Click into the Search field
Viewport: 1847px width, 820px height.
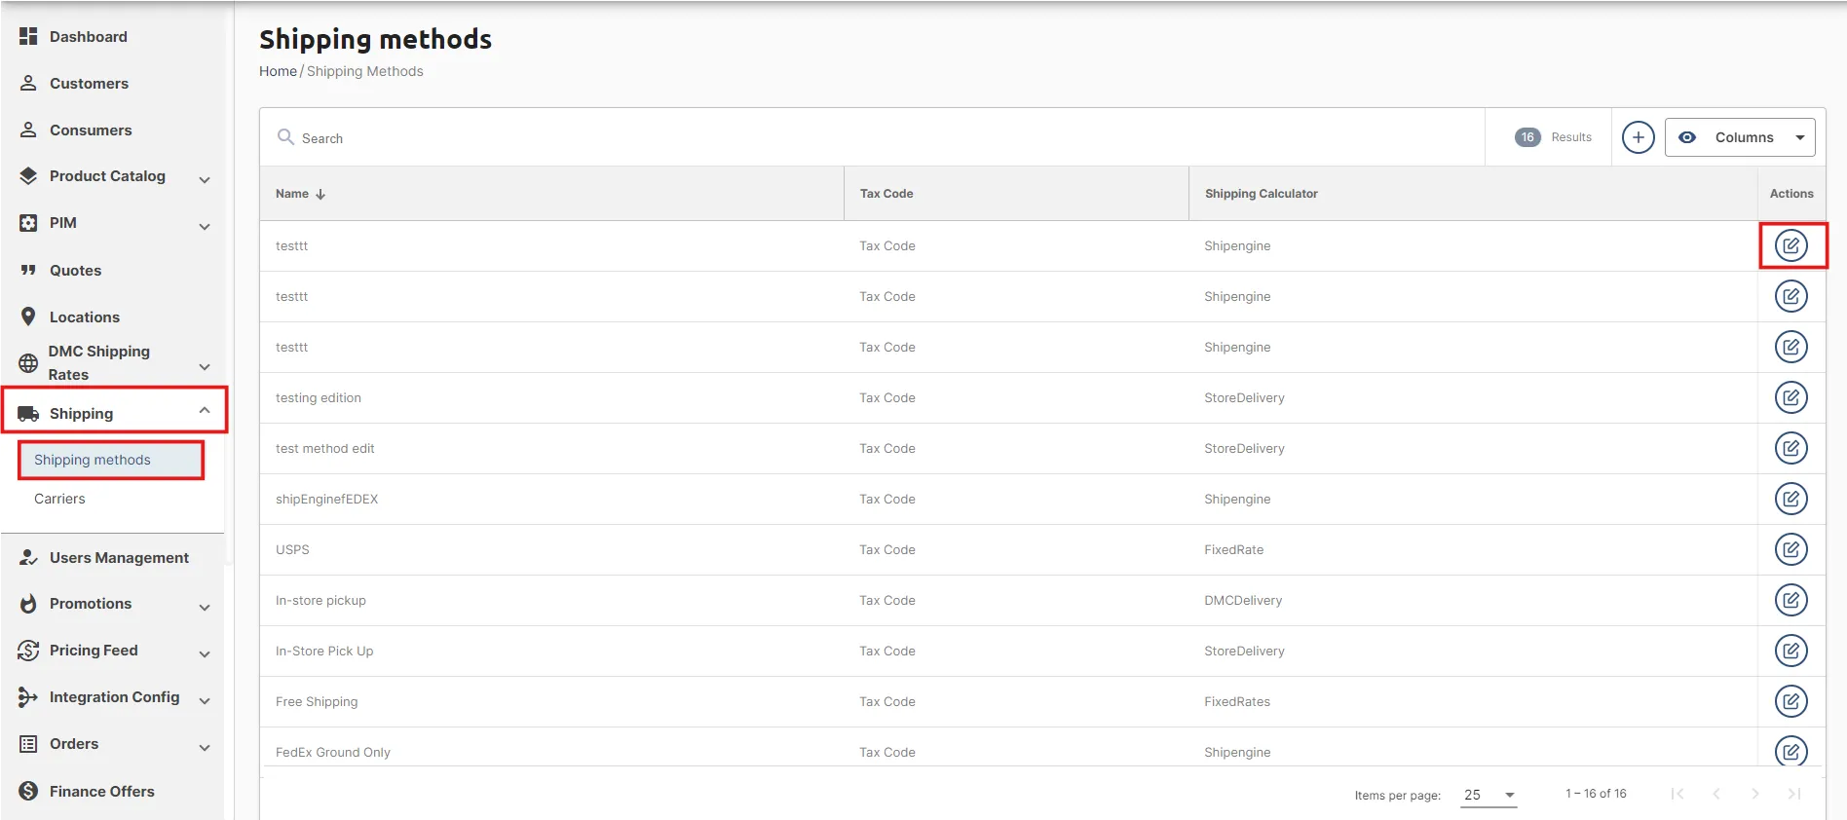(877, 137)
